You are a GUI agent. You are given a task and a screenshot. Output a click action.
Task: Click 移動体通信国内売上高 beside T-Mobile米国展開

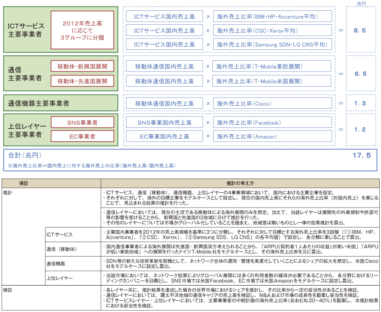pos(164,81)
